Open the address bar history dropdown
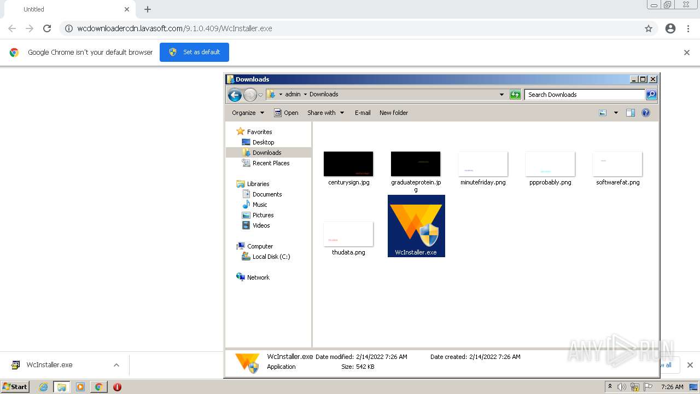Viewport: 700px width, 394px height. coord(501,95)
